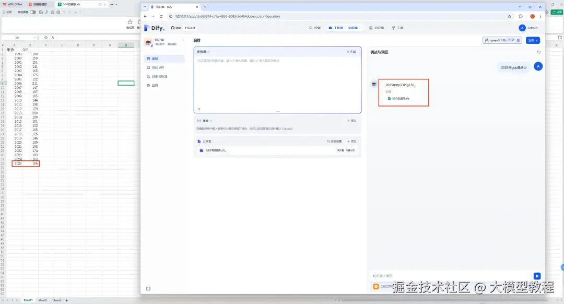This screenshot has width=564, height=304.
Task: Switch to the GDP数据表.xls WPS tab
Action: pyautogui.click(x=80, y=4)
